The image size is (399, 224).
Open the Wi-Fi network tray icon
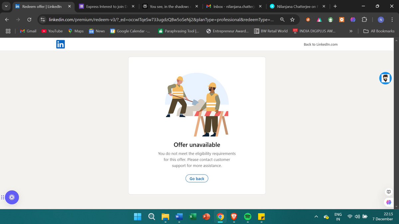coord(350,217)
